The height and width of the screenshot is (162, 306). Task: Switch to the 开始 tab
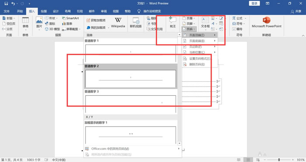coord(20,11)
